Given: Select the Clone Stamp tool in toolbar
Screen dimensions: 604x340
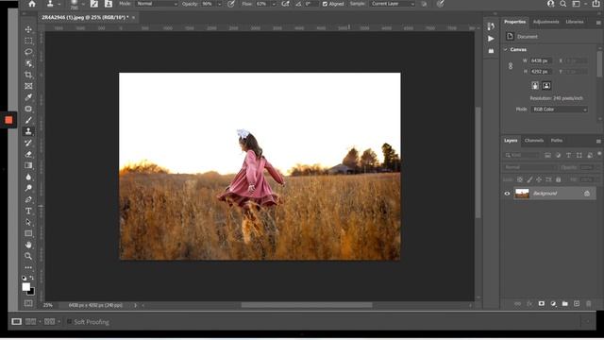Looking at the screenshot, I should click(x=28, y=131).
